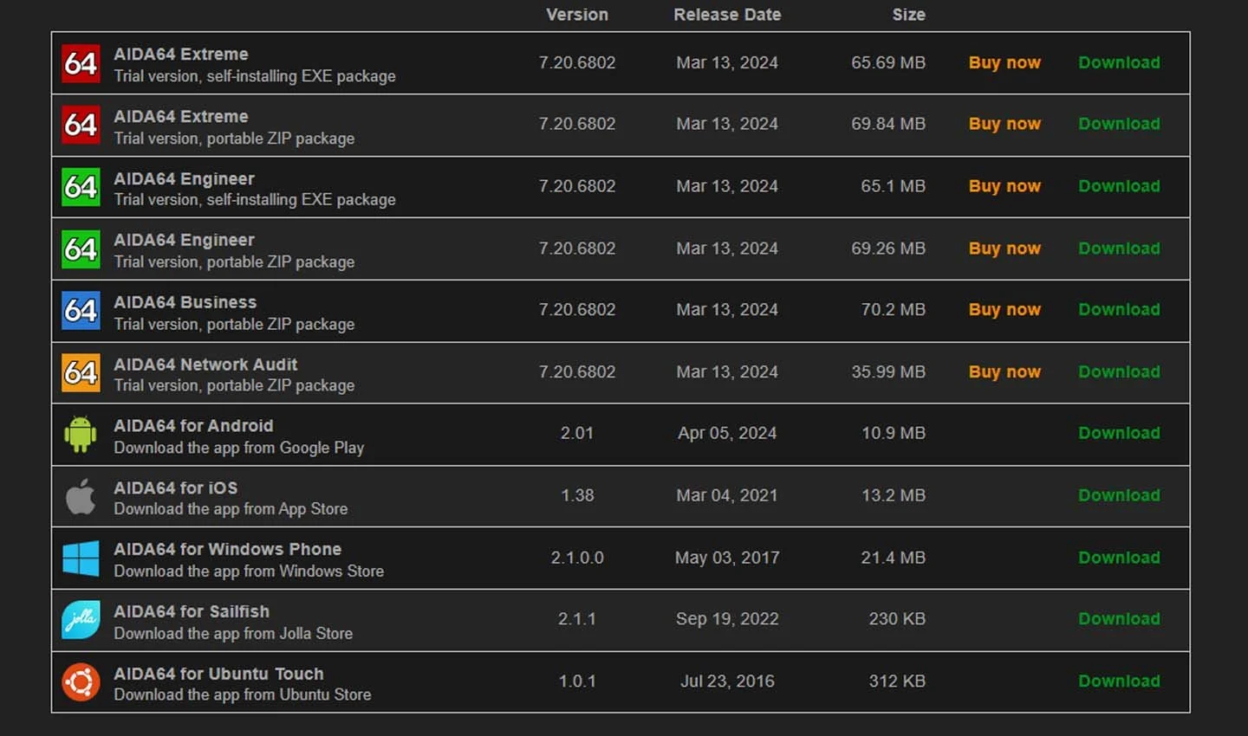Click the Windows Phone logo icon

(81, 558)
